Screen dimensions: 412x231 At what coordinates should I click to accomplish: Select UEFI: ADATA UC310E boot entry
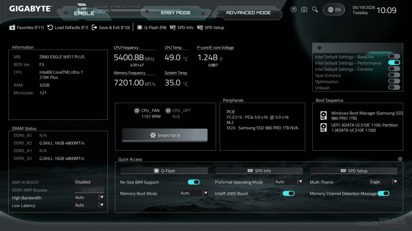(360, 128)
